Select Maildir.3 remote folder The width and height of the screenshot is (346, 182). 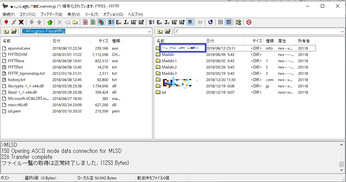(169, 73)
